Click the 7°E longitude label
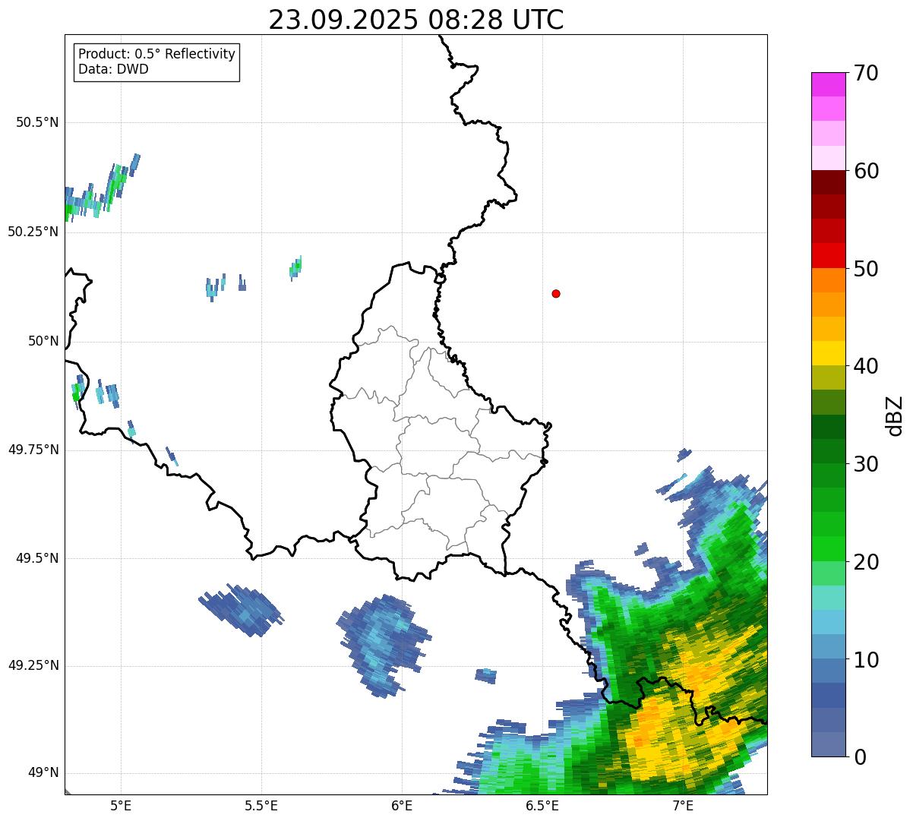913x821 pixels. 683,805
